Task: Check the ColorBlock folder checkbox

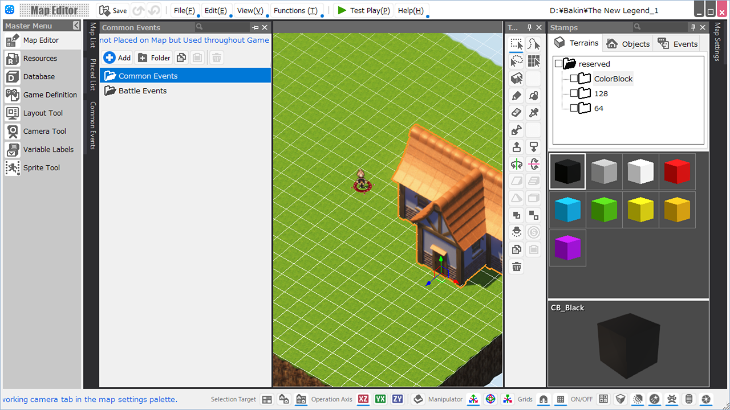Action: 574,79
